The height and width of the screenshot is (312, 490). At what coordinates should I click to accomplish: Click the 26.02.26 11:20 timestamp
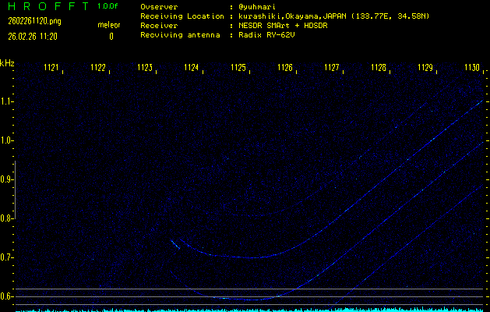(30, 36)
